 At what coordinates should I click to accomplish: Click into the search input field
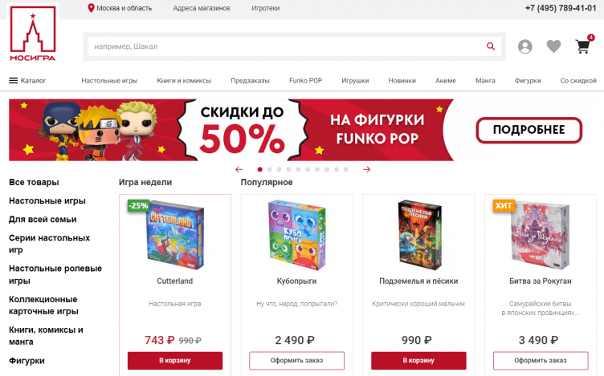287,46
